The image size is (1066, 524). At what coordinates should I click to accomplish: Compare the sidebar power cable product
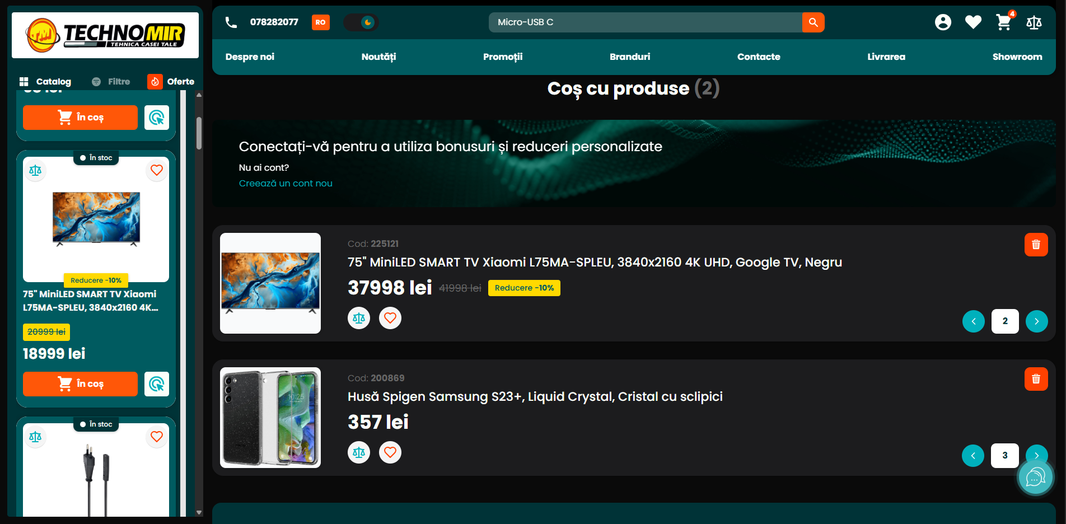coord(35,437)
